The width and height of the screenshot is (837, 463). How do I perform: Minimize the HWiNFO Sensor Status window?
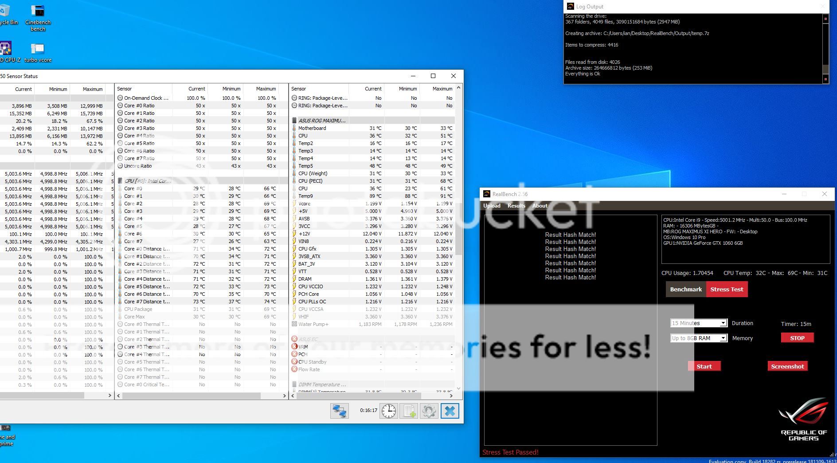point(413,76)
